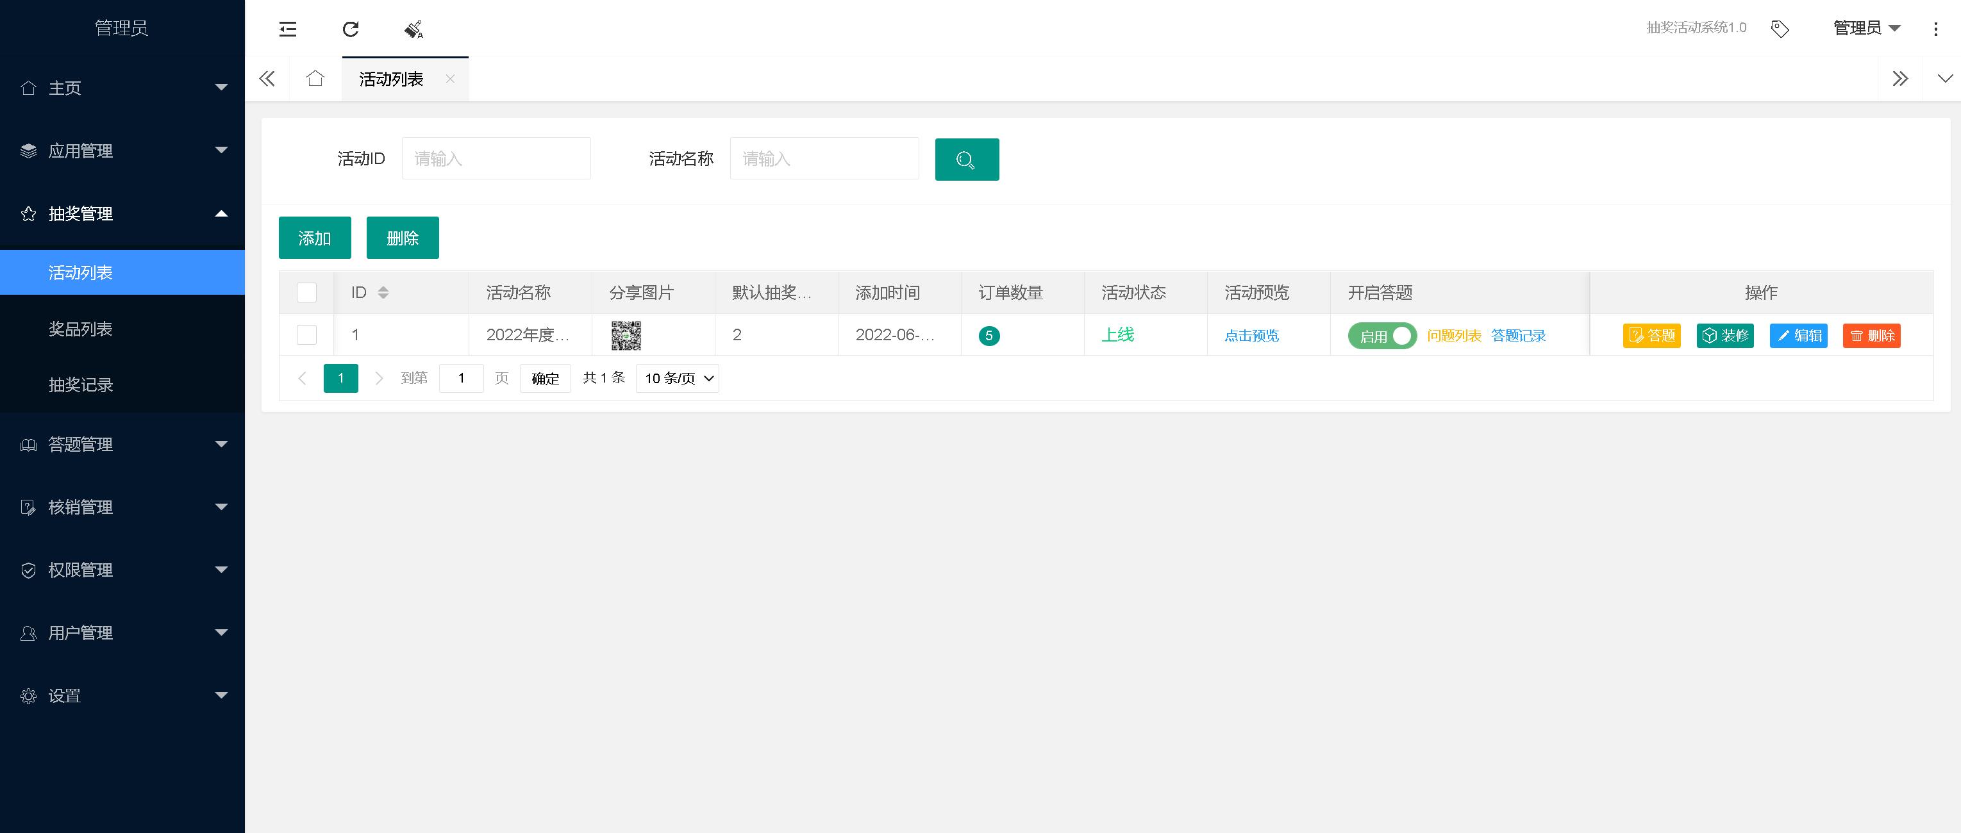Click the 点击预览 link
The width and height of the screenshot is (1961, 833).
click(1251, 336)
